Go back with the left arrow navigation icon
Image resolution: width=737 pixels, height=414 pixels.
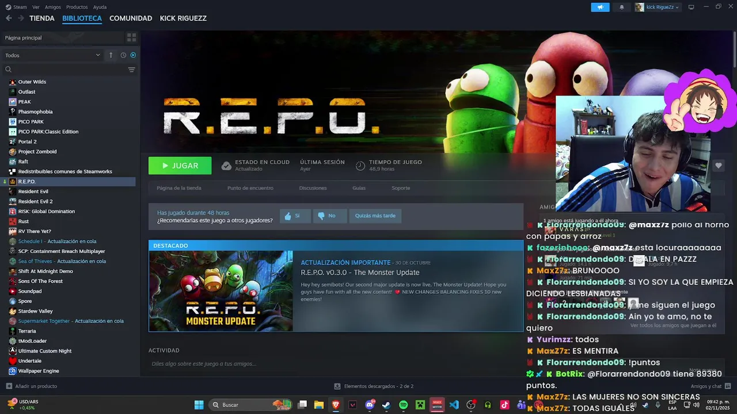[9, 18]
